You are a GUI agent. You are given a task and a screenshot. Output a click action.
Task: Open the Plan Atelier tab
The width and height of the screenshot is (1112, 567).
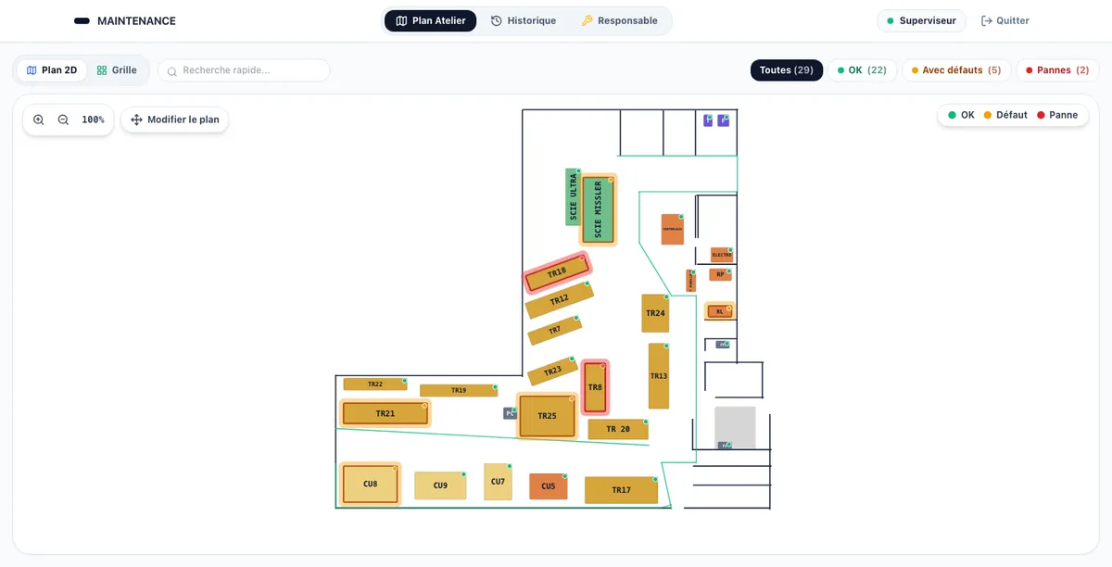tap(431, 20)
